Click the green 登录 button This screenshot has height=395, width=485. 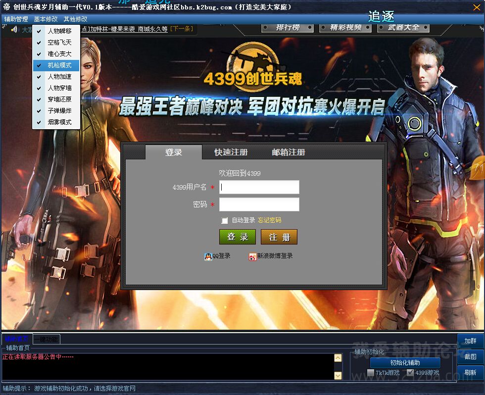click(x=238, y=237)
